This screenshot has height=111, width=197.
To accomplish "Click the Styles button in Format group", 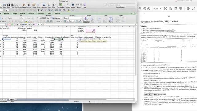I will pyautogui.click(x=92, y=20).
